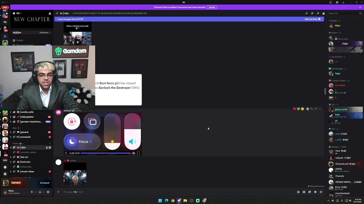Image resolution: width=364 pixels, height=204 pixels.
Task: Open pinned messages icon
Action: (318, 13)
